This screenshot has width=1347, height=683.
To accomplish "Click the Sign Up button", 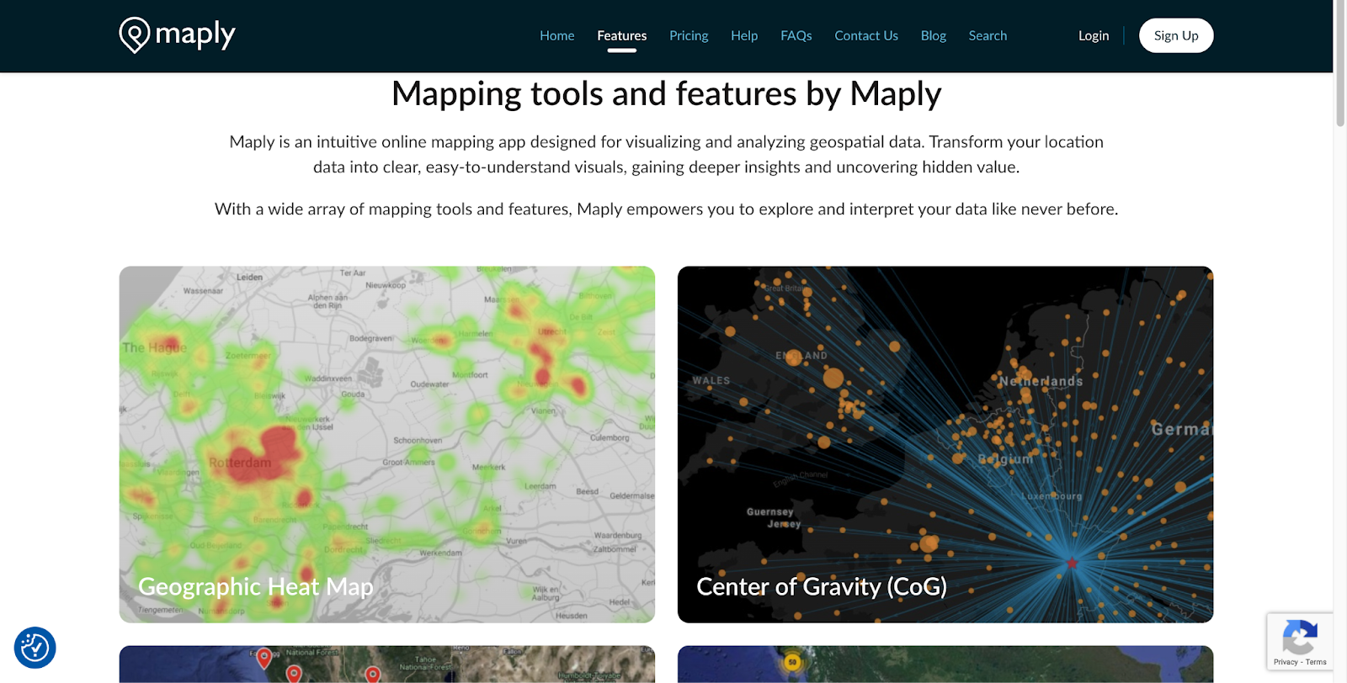I will (1176, 35).
